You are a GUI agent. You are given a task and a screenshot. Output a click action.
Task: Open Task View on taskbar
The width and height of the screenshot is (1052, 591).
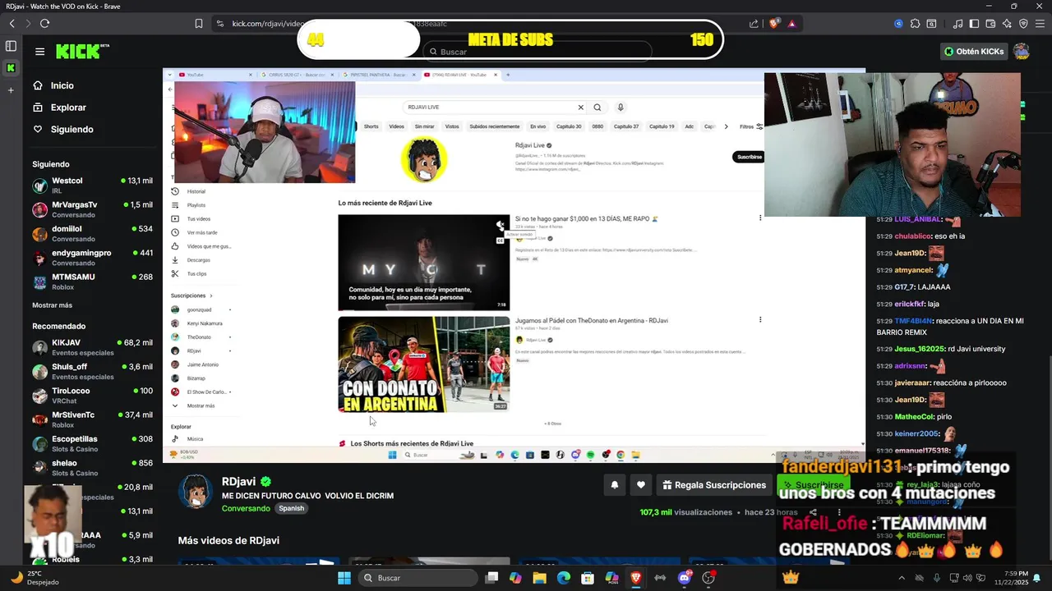(x=491, y=578)
